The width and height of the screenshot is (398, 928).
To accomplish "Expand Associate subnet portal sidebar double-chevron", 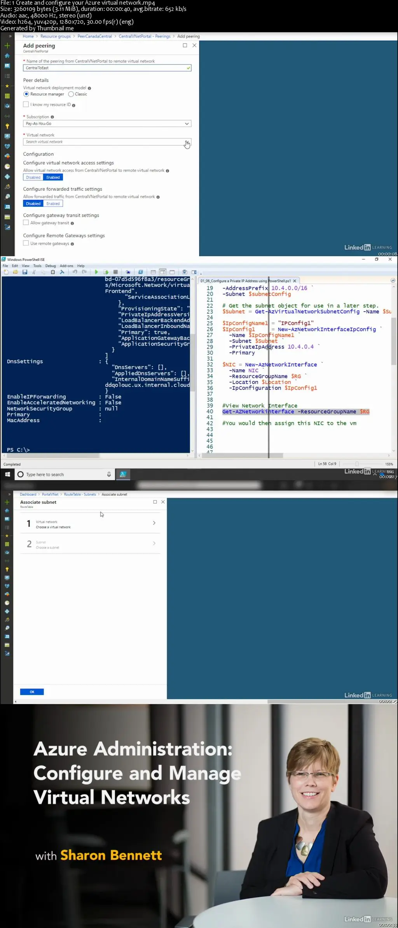I will pyautogui.click(x=9, y=494).
